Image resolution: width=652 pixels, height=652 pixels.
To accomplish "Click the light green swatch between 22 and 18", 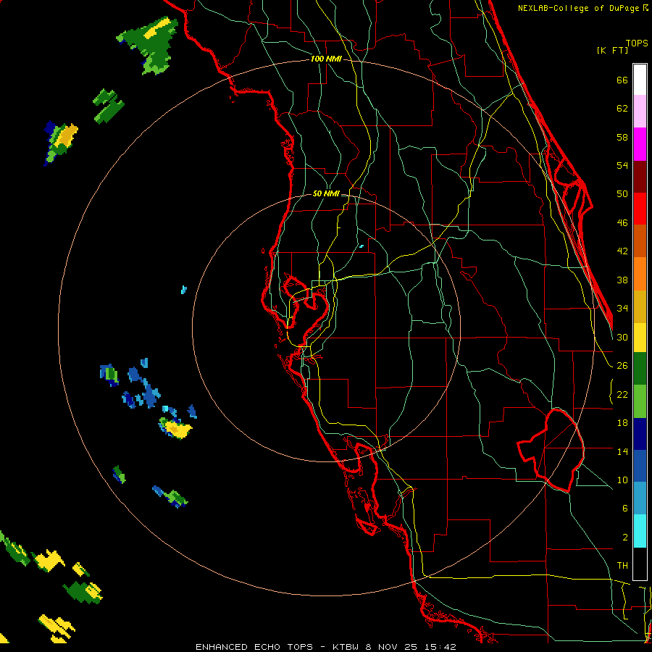I will 640,401.
